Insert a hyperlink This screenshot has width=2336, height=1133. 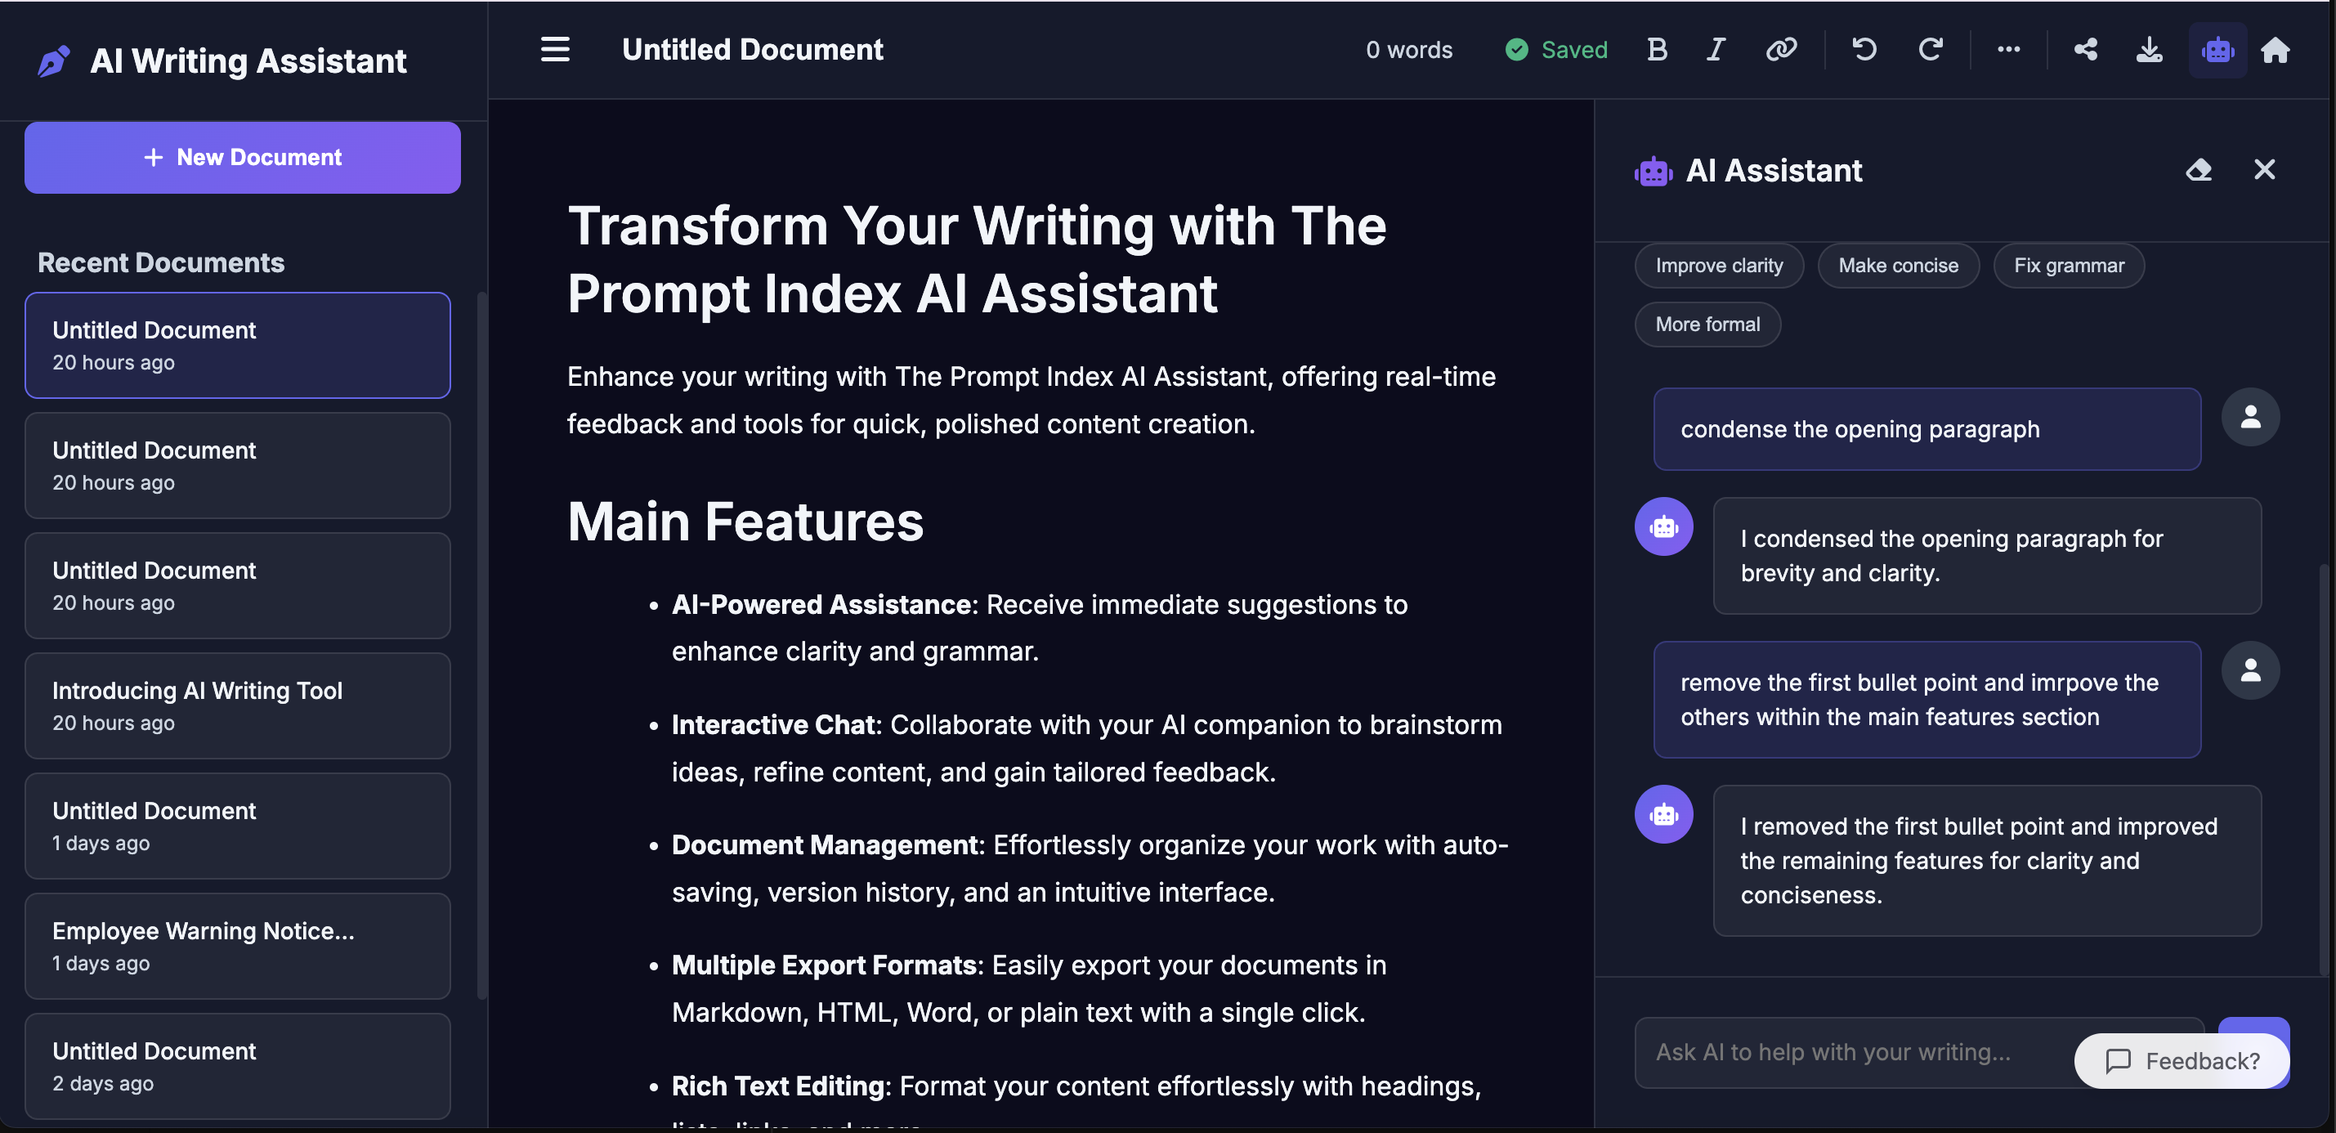tap(1781, 50)
